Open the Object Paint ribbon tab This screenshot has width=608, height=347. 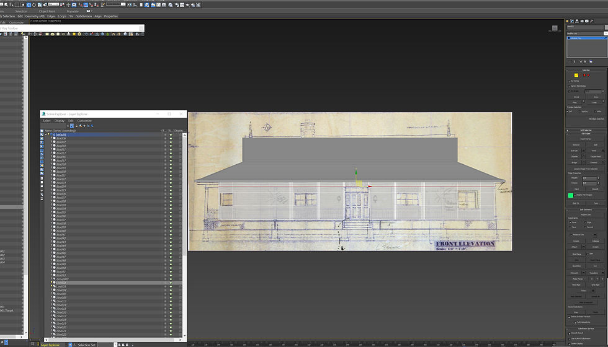click(47, 11)
